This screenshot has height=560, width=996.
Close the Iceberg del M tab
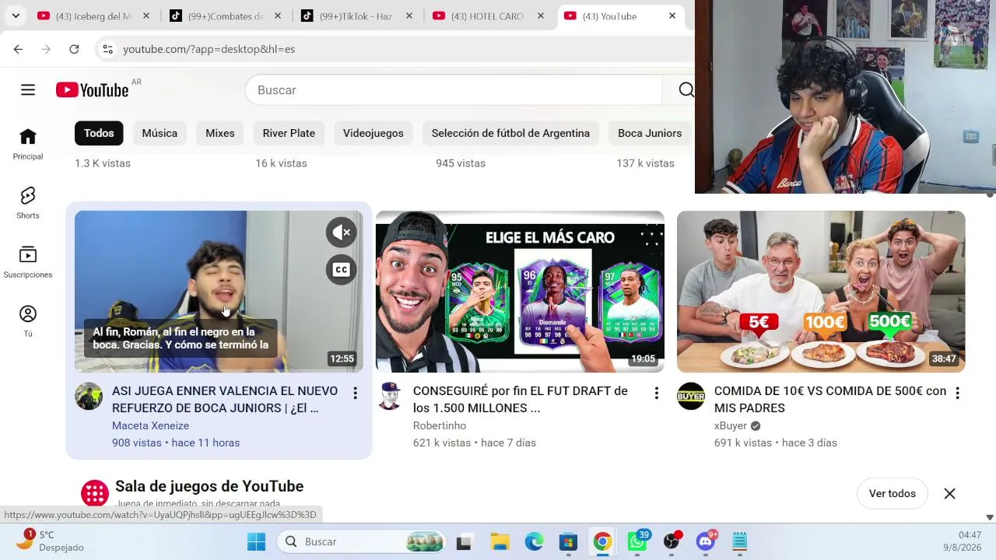click(146, 16)
